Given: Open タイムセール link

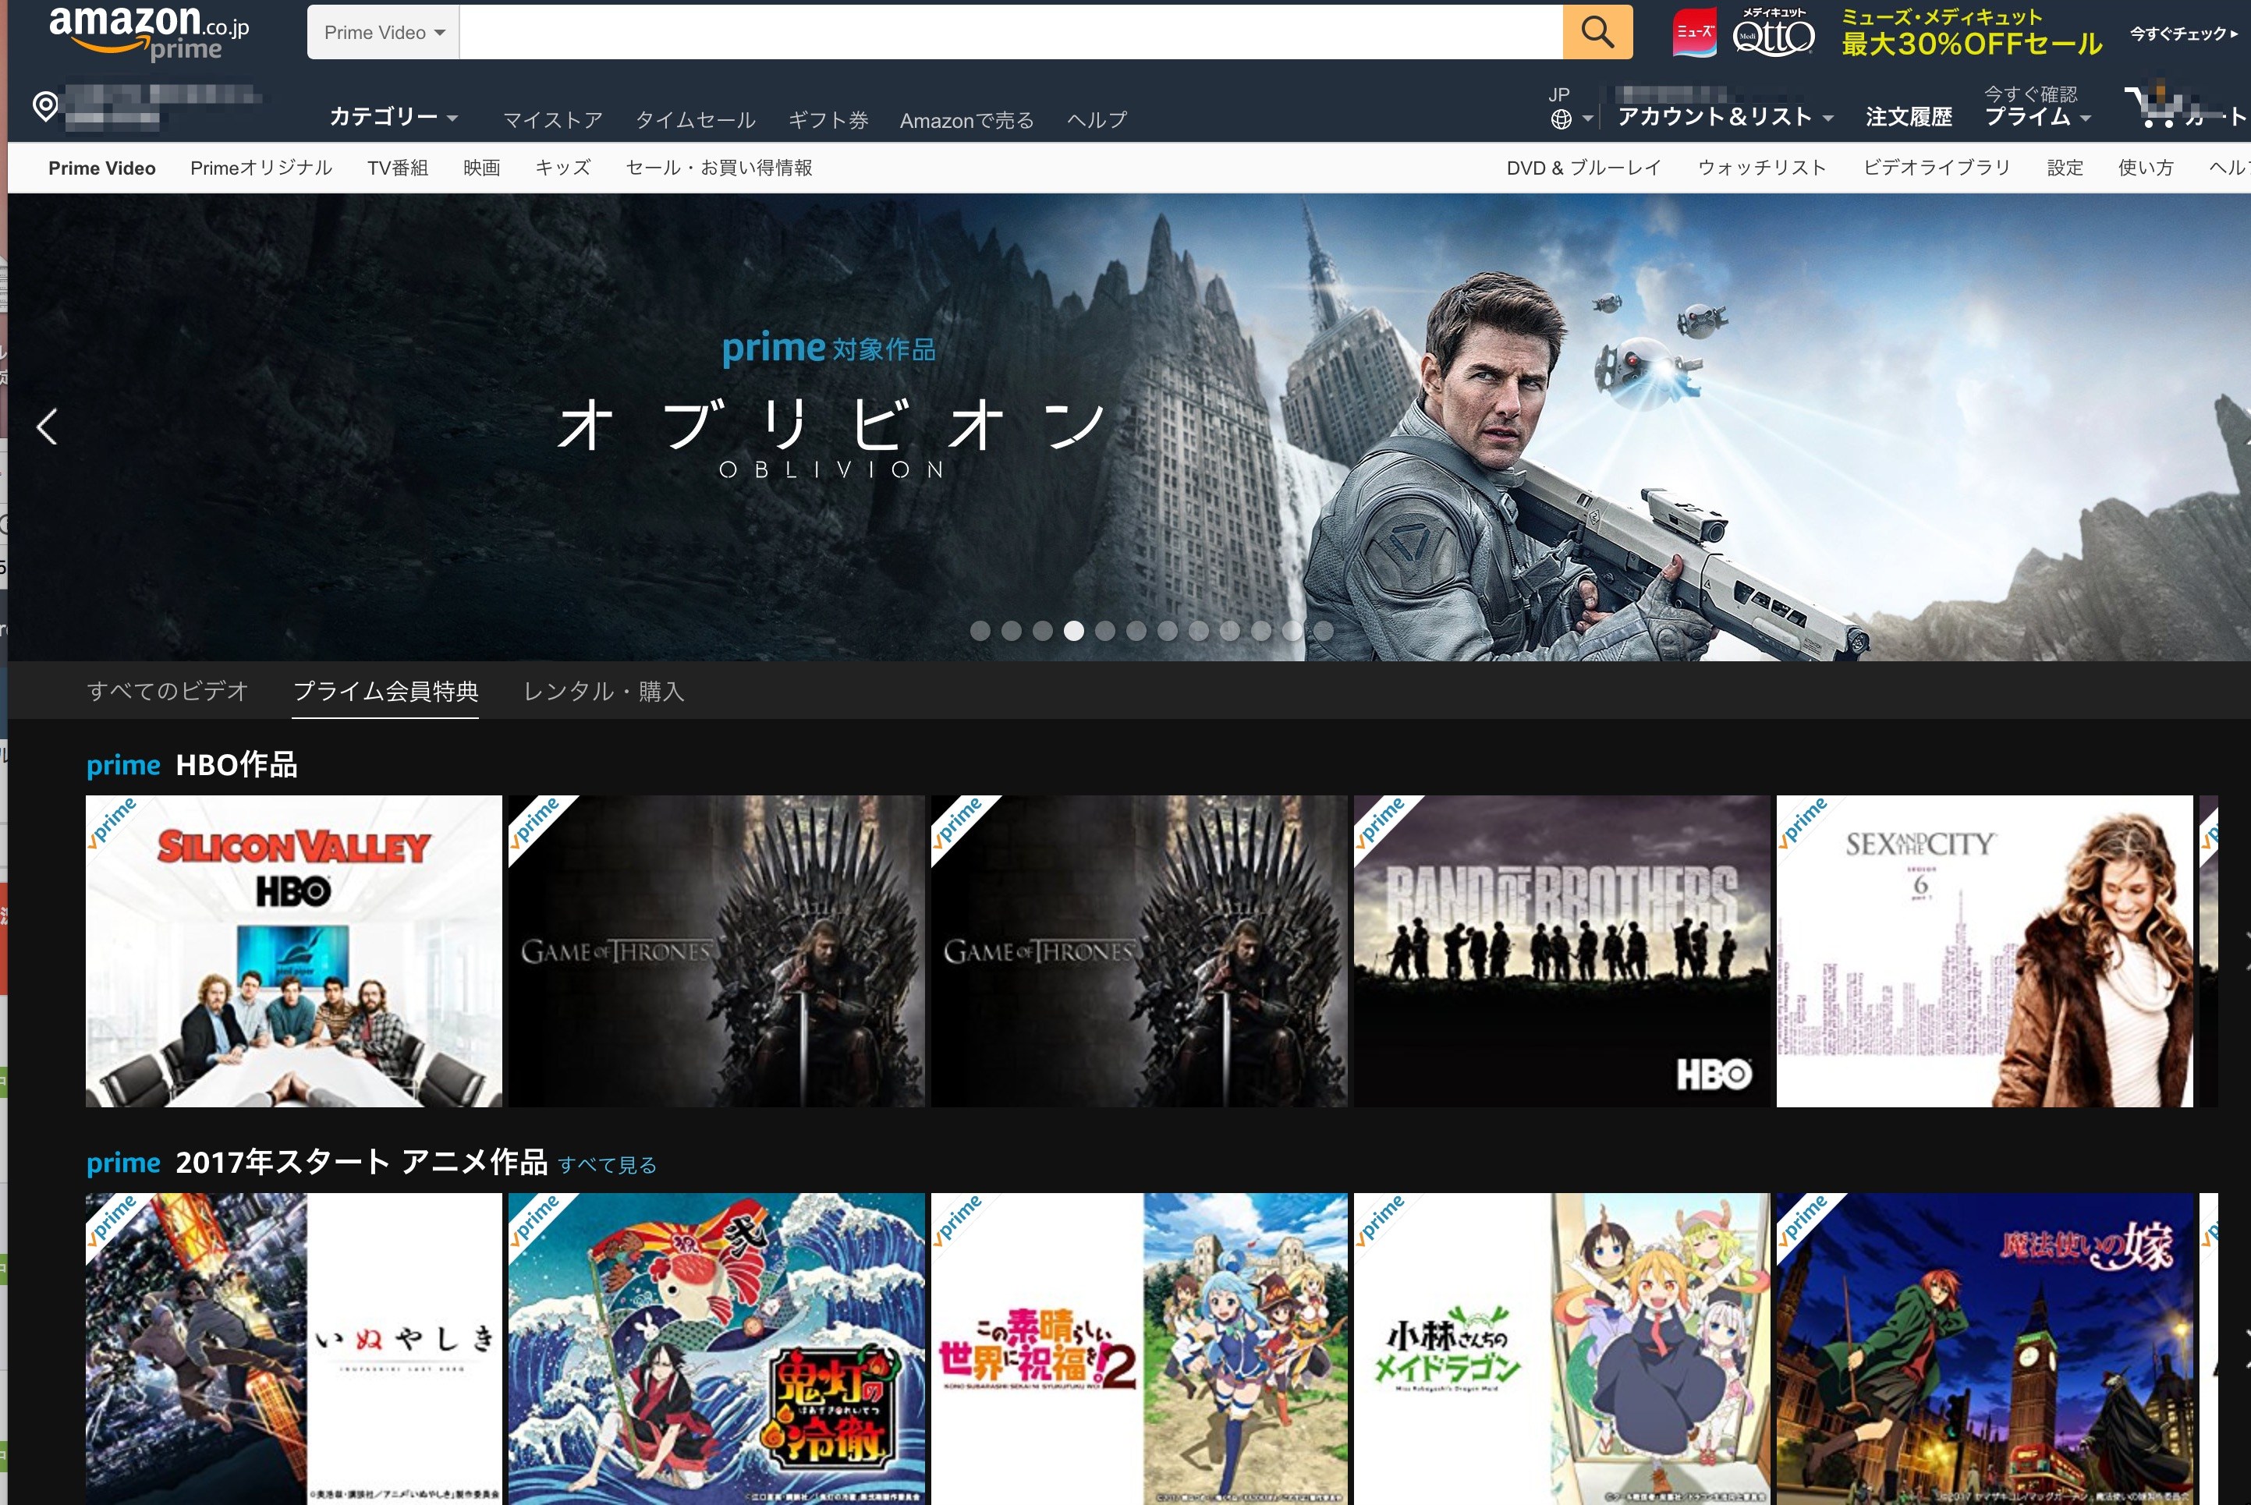Looking at the screenshot, I should click(x=695, y=120).
